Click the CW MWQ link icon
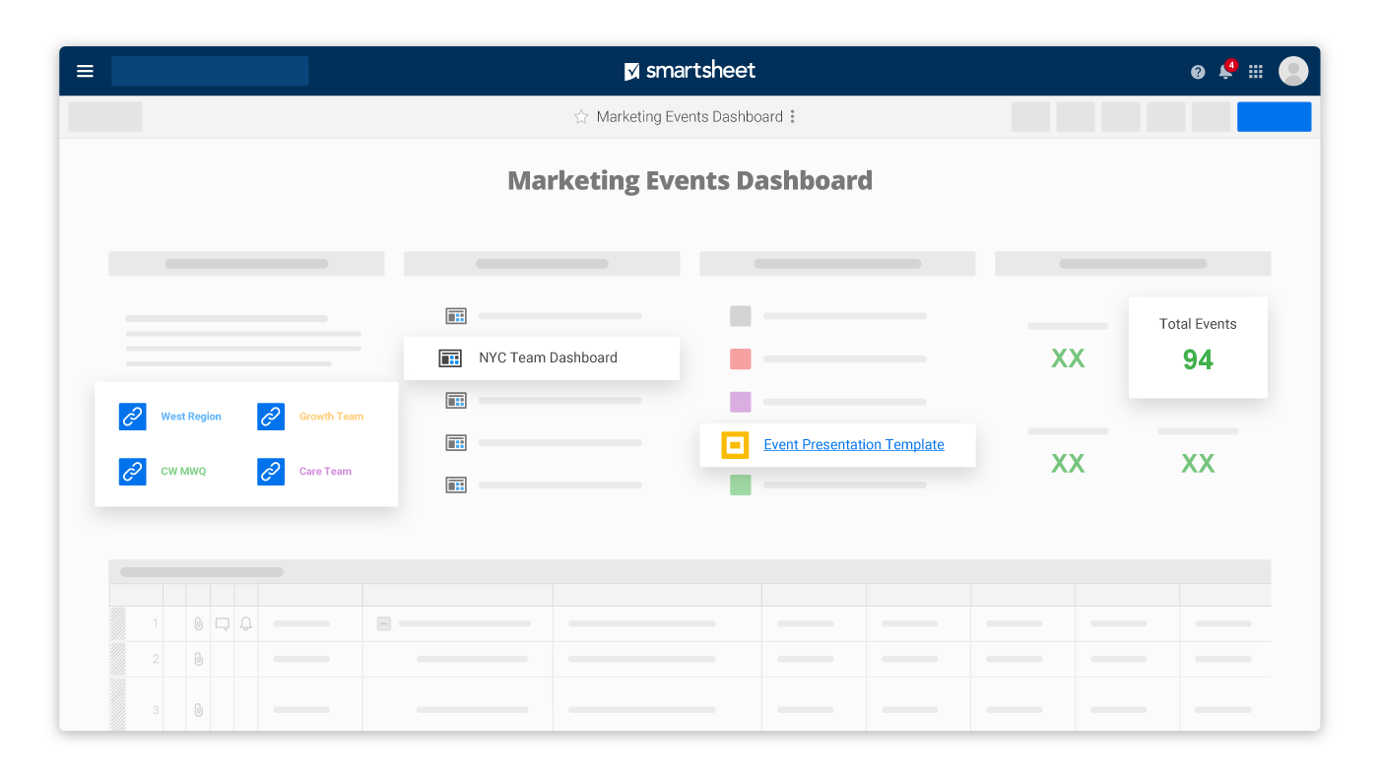The height and width of the screenshot is (776, 1379). [132, 472]
